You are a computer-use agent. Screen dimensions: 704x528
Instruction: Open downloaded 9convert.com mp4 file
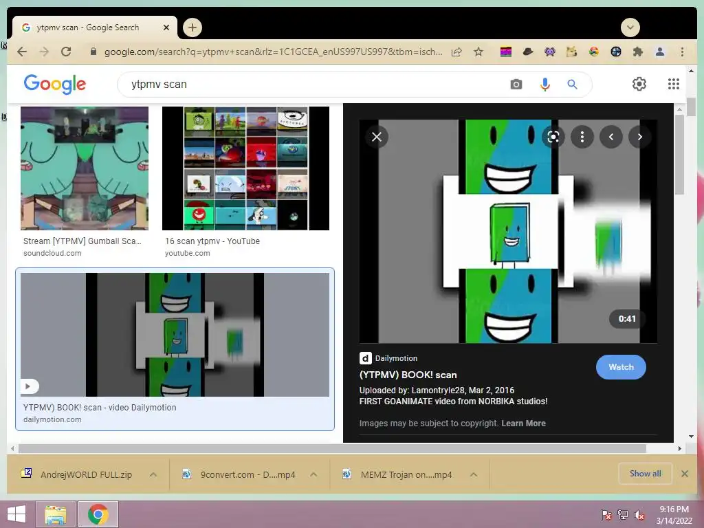coord(239,474)
